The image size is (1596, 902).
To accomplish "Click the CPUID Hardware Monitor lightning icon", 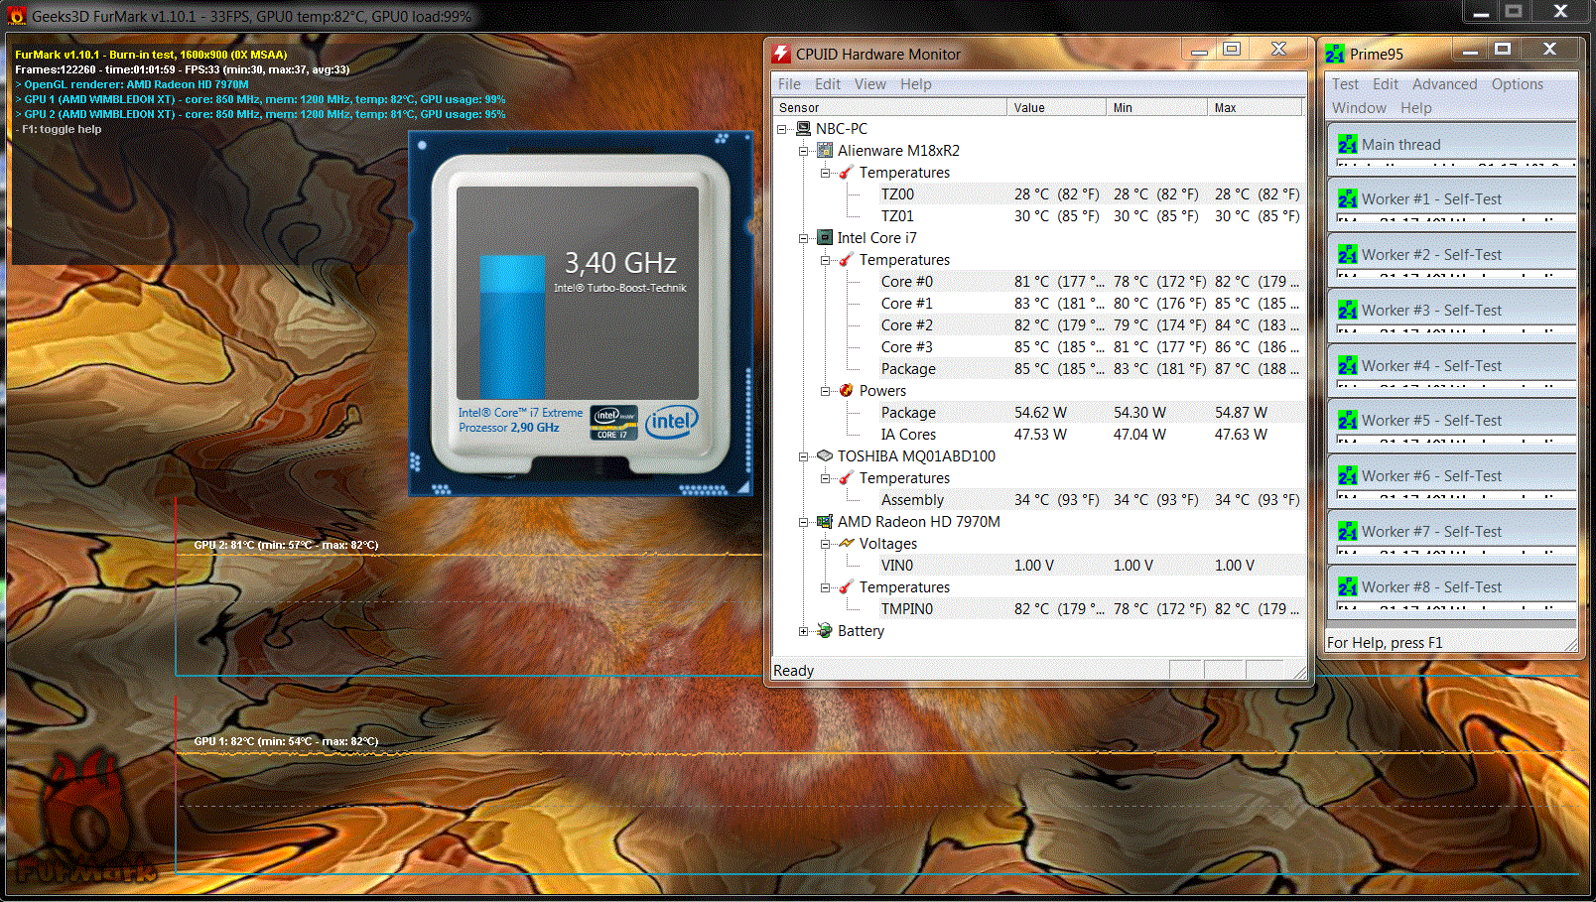I will (x=782, y=54).
